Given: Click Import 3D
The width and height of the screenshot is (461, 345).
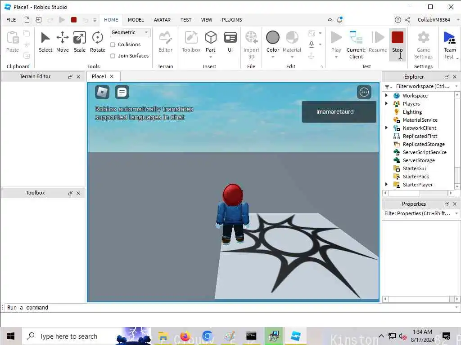Looking at the screenshot, I should (251, 45).
